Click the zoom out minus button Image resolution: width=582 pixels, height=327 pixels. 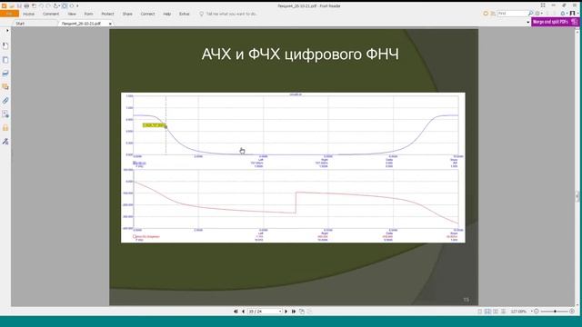[537, 312]
